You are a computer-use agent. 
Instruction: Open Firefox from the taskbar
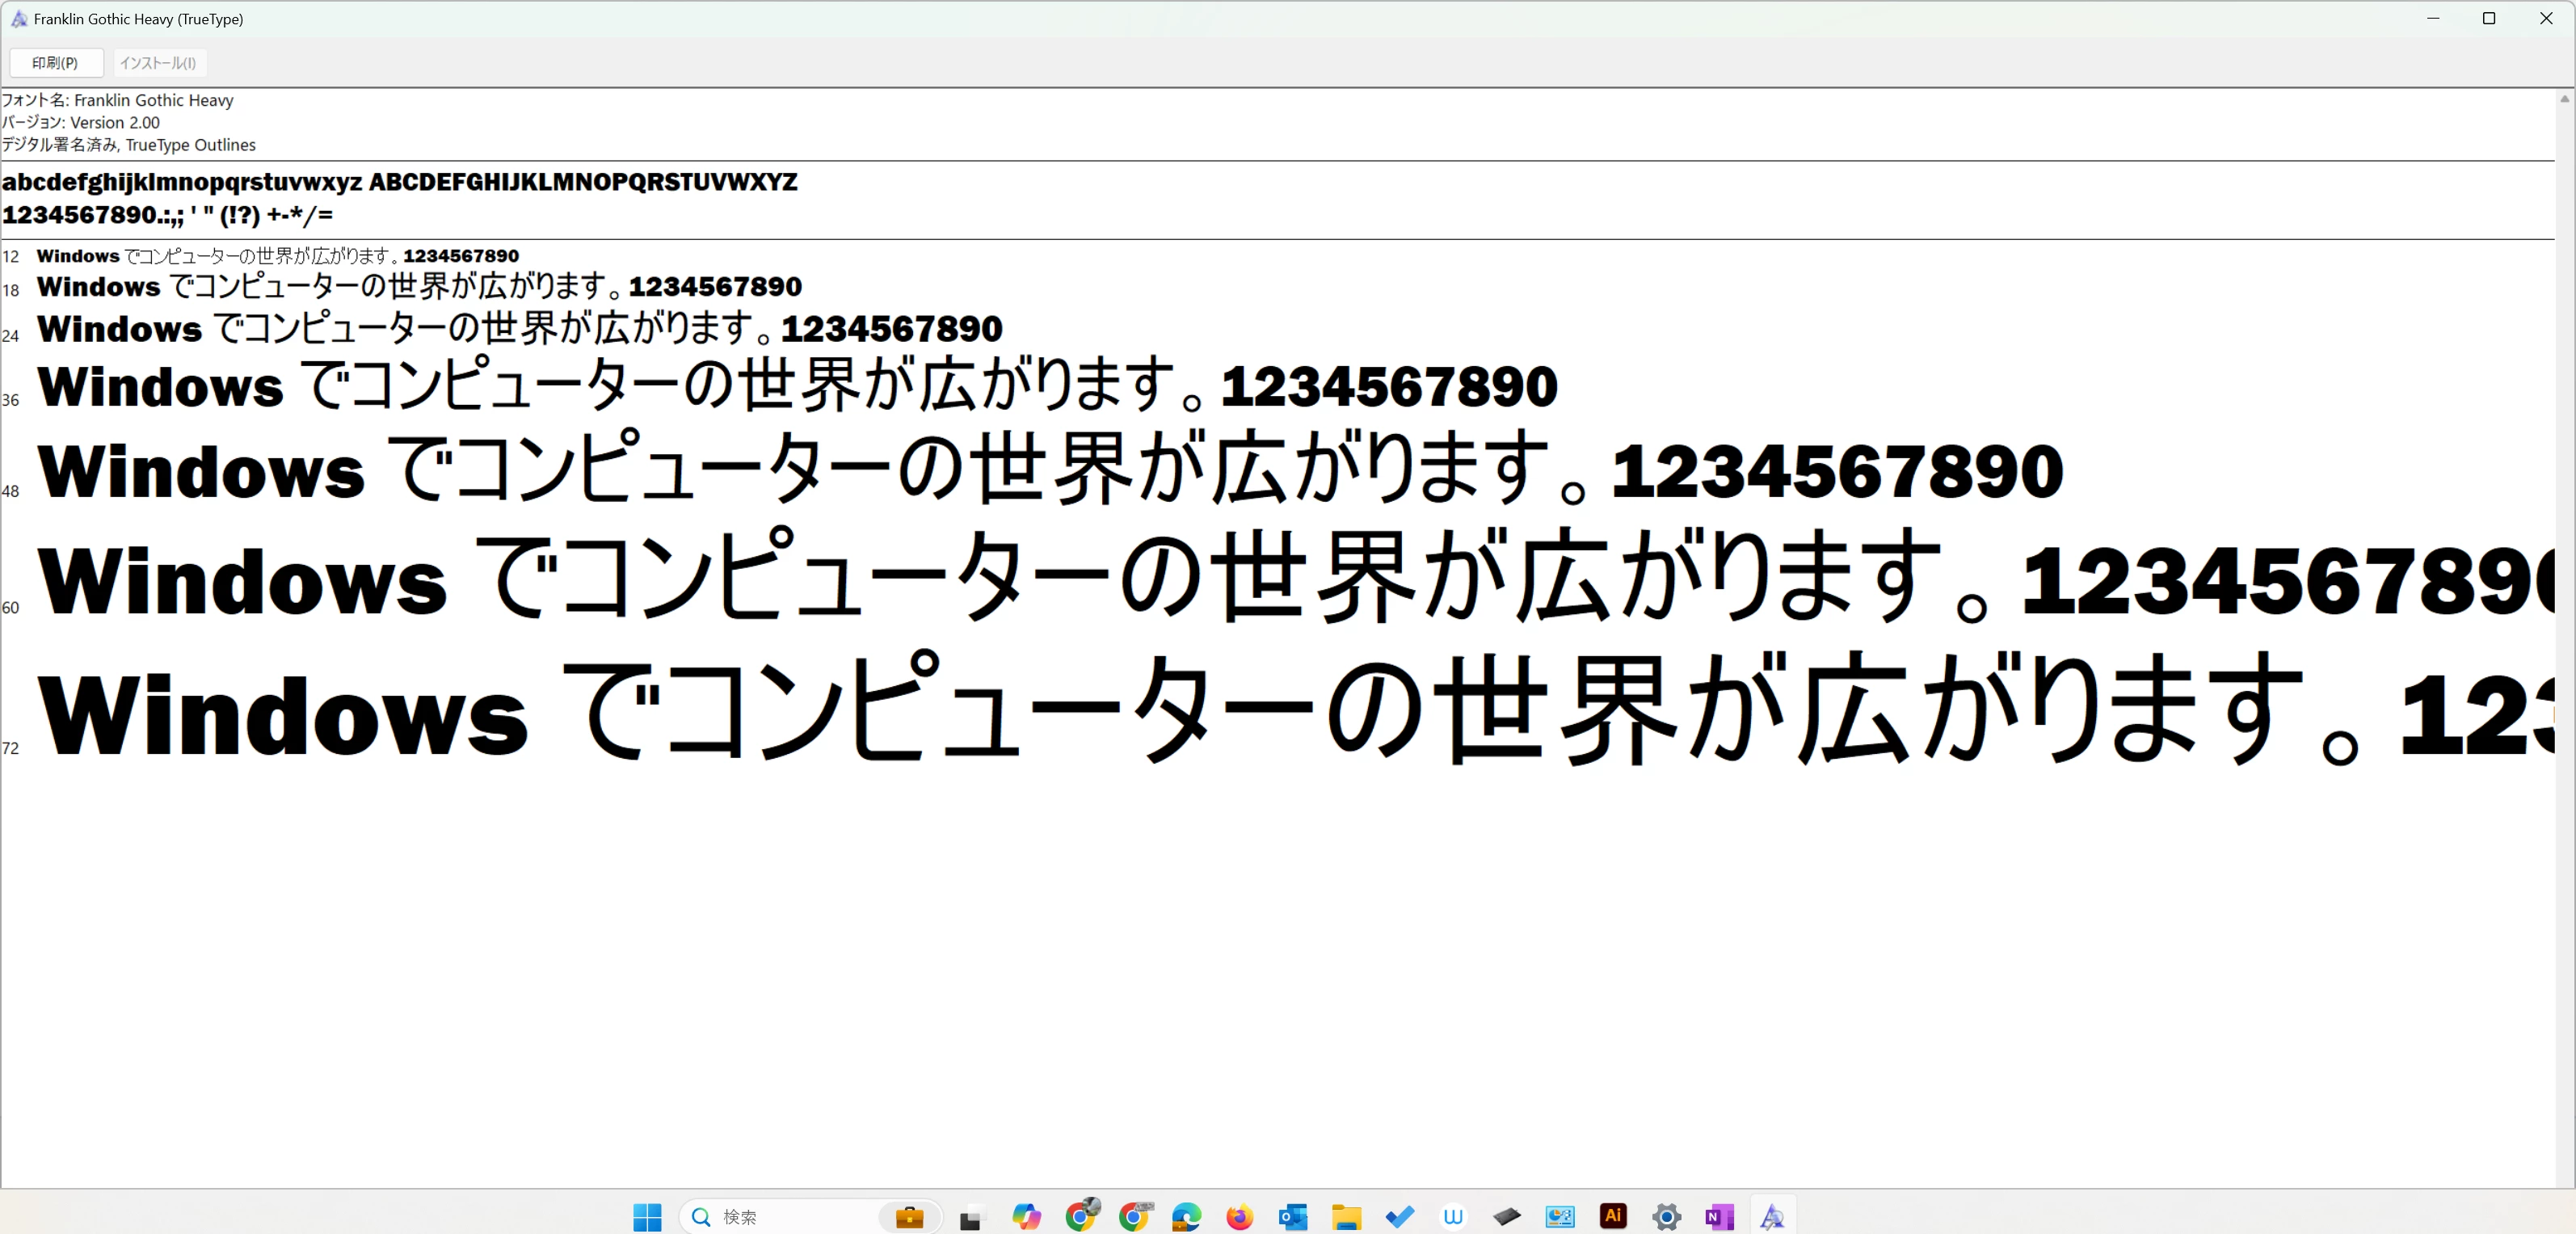pyautogui.click(x=1239, y=1216)
